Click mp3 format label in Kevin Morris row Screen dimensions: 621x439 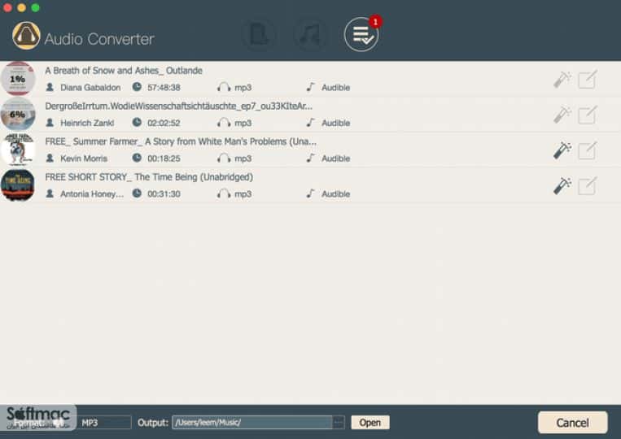tap(243, 159)
